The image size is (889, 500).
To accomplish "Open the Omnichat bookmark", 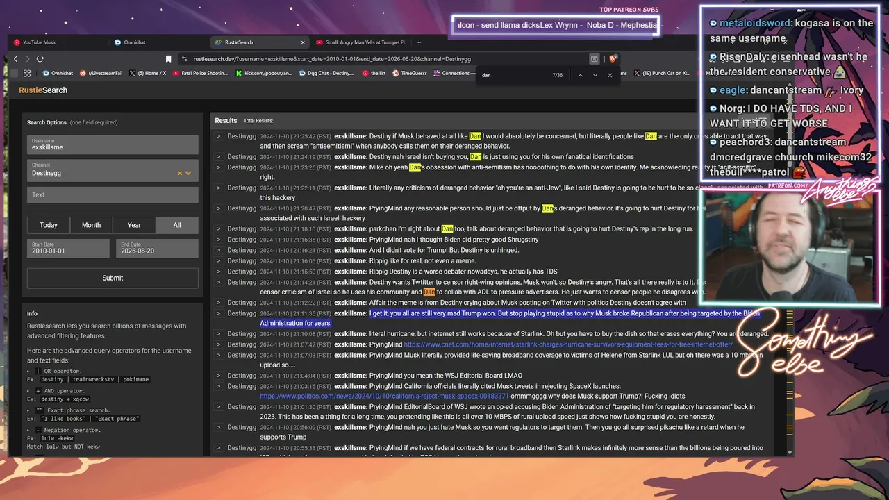I will click(x=58, y=74).
